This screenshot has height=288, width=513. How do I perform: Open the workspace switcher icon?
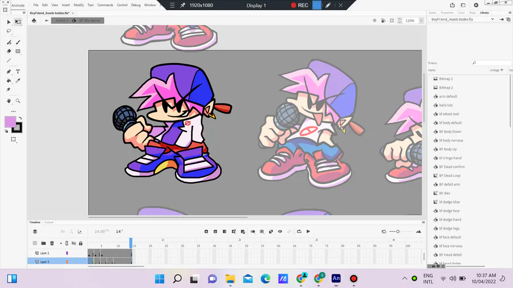[x=463, y=5]
